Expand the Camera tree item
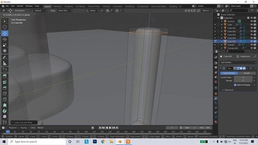 coord(222,21)
